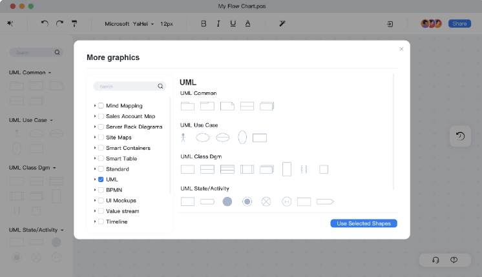Click the actor stick figure shape
This screenshot has width=482, height=277.
pyautogui.click(x=183, y=138)
